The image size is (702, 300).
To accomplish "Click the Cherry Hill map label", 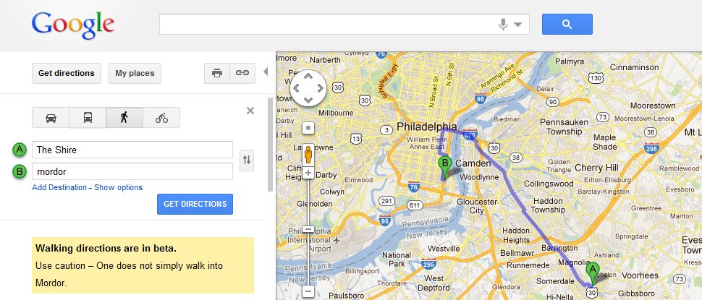I will pyautogui.click(x=596, y=168).
